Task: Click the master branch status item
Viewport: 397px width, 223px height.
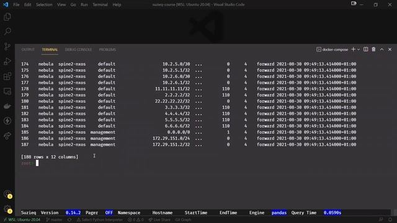Action: coord(54,220)
